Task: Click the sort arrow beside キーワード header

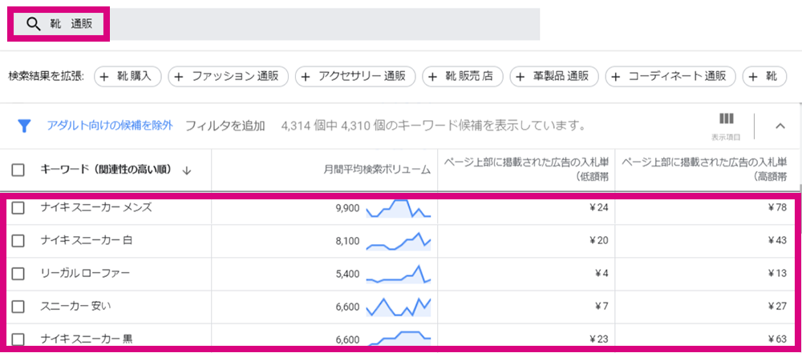Action: [187, 170]
